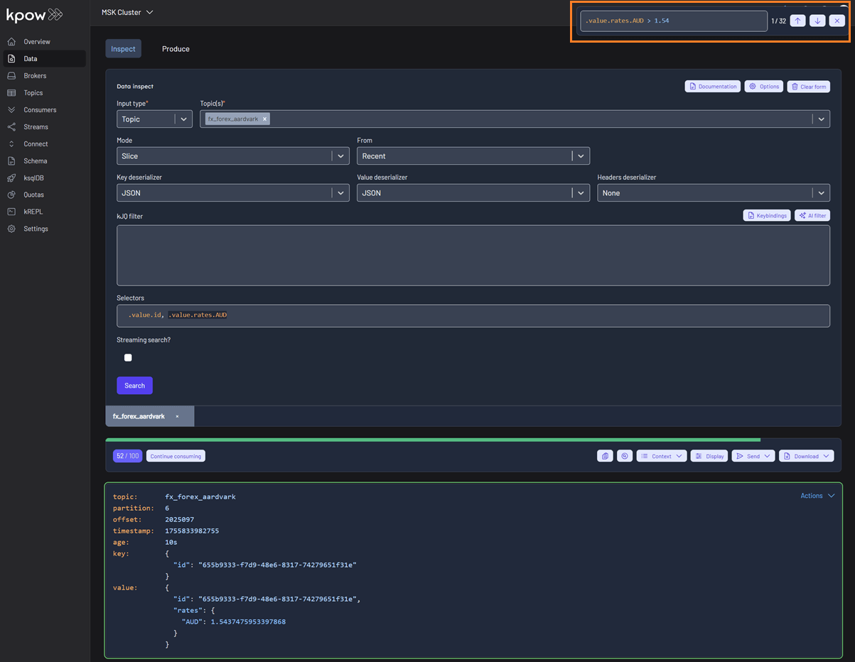This screenshot has width=855, height=662.
Task: Click the age value 10s
Action: (171, 543)
